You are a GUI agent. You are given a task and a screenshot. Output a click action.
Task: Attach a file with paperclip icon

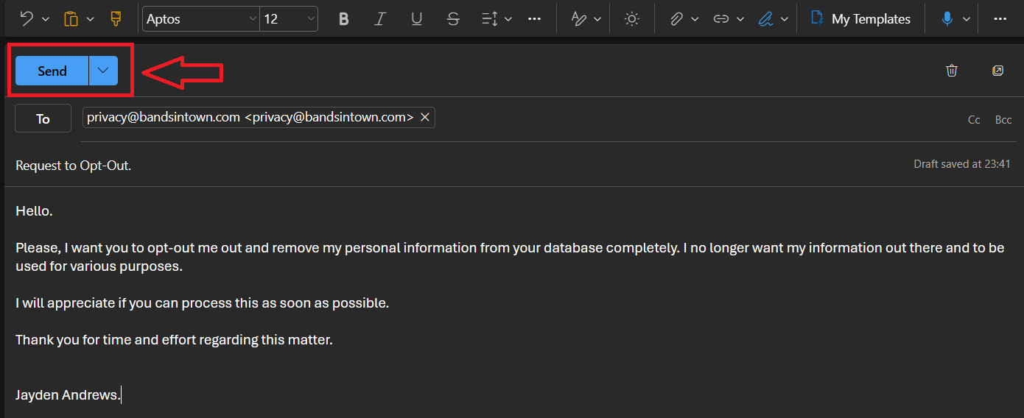tap(676, 19)
